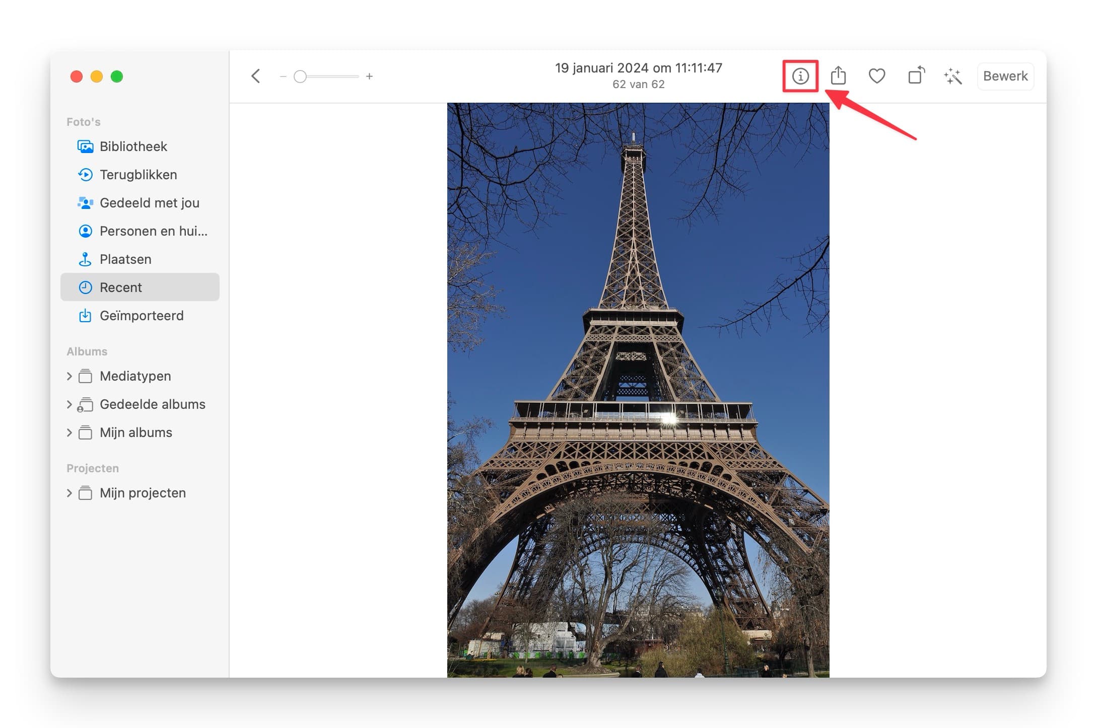Open Geïmporteerd section
This screenshot has height=728, width=1097.
click(x=140, y=316)
